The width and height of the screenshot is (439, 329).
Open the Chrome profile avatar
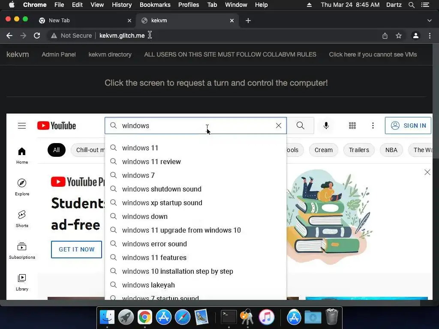click(x=416, y=36)
